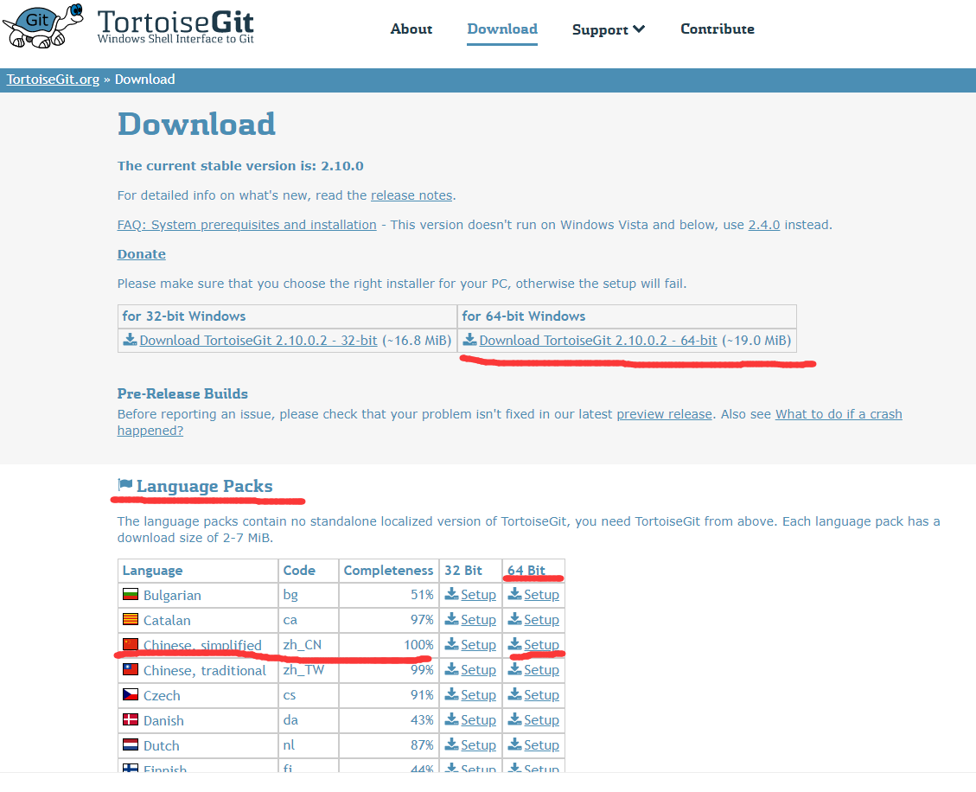Click the Dutch flag icon
This screenshot has height=792, width=976.
tap(130, 745)
